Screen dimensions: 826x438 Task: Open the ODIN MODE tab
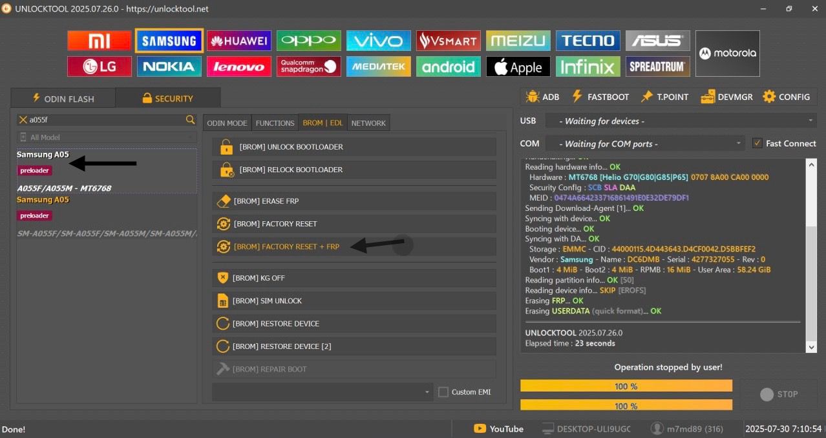[x=227, y=123]
